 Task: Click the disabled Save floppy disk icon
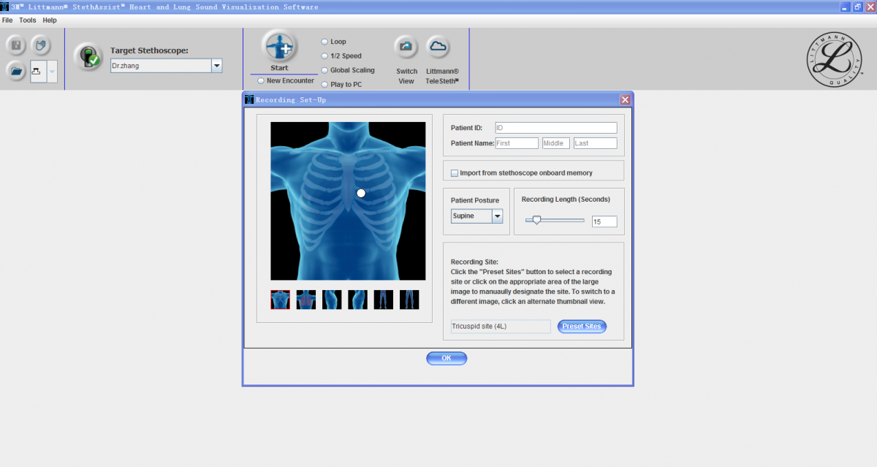click(18, 46)
